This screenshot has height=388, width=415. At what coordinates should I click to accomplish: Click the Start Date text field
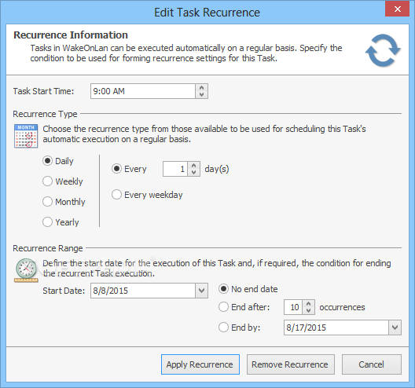143,291
